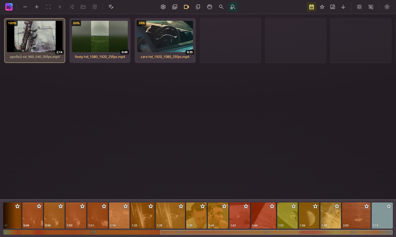Toggle the favorites star filter in toolbar
Image resolution: width=396 pixels, height=237 pixels.
click(x=322, y=7)
